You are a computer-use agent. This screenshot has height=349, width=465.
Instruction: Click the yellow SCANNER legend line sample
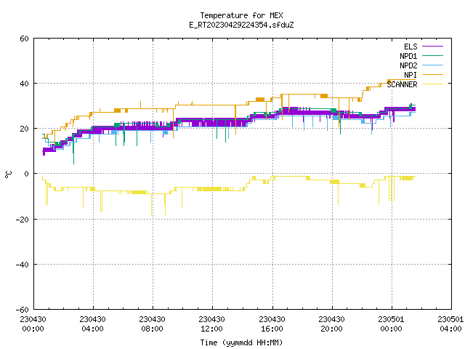click(433, 84)
